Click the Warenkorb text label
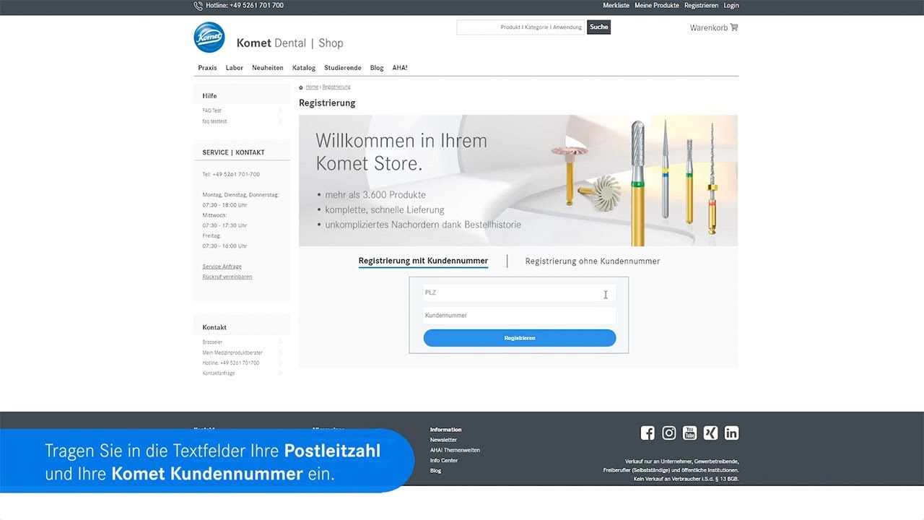 pyautogui.click(x=708, y=27)
